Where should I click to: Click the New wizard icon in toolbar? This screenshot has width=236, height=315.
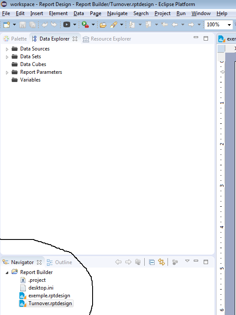click(x=6, y=25)
